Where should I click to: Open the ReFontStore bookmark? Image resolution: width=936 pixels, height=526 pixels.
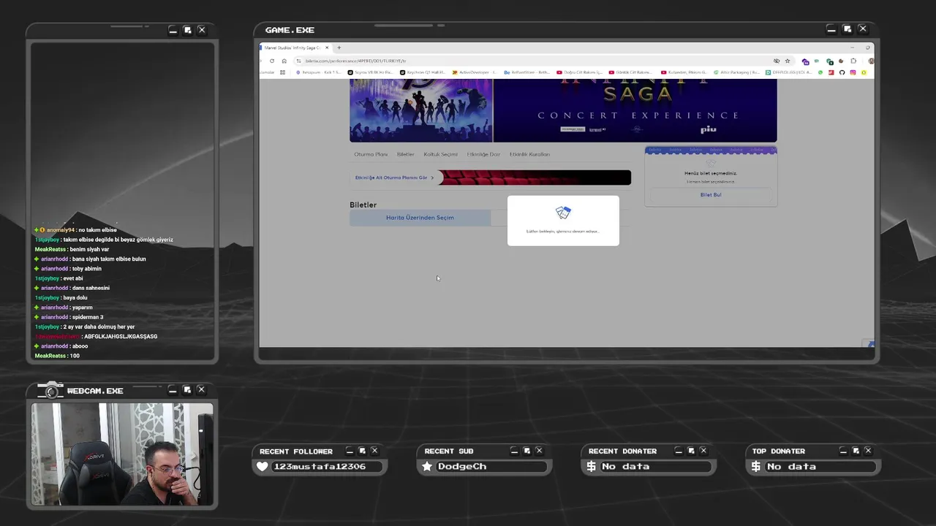tap(526, 72)
